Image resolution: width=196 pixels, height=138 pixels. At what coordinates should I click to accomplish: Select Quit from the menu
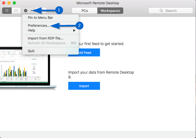coord(51,51)
